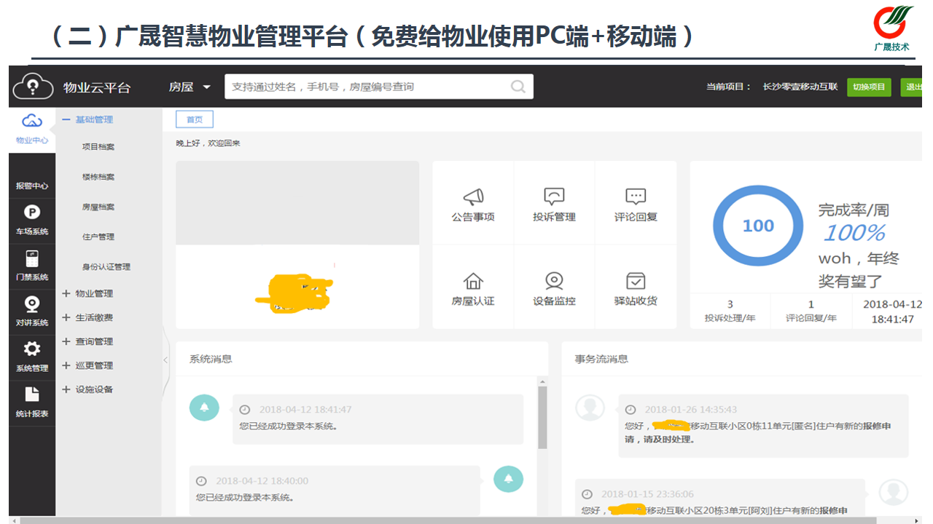This screenshot has width=933, height=524.
Task: Collapse the 基础管理 menu group
Action: 66,119
